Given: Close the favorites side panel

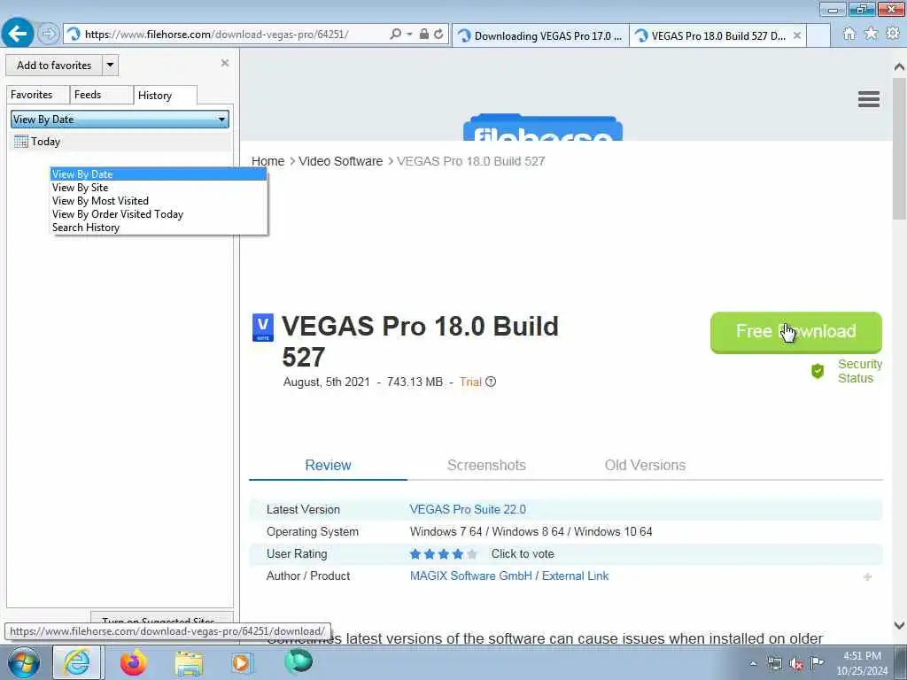Looking at the screenshot, I should click(225, 63).
